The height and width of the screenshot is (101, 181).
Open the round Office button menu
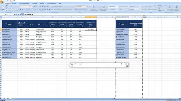point(2,2)
